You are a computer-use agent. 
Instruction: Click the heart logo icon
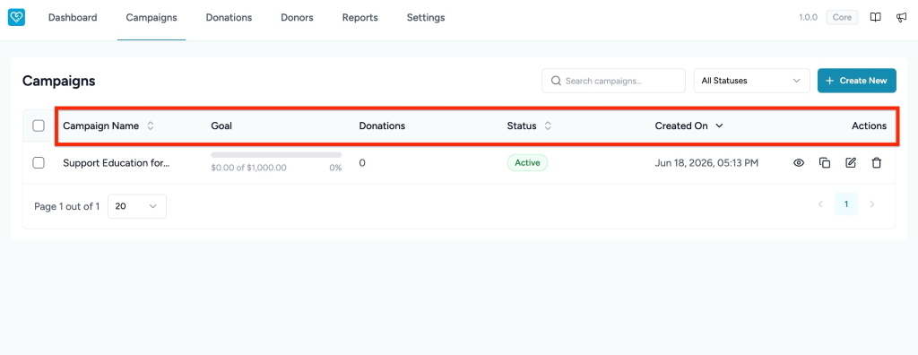[16, 18]
